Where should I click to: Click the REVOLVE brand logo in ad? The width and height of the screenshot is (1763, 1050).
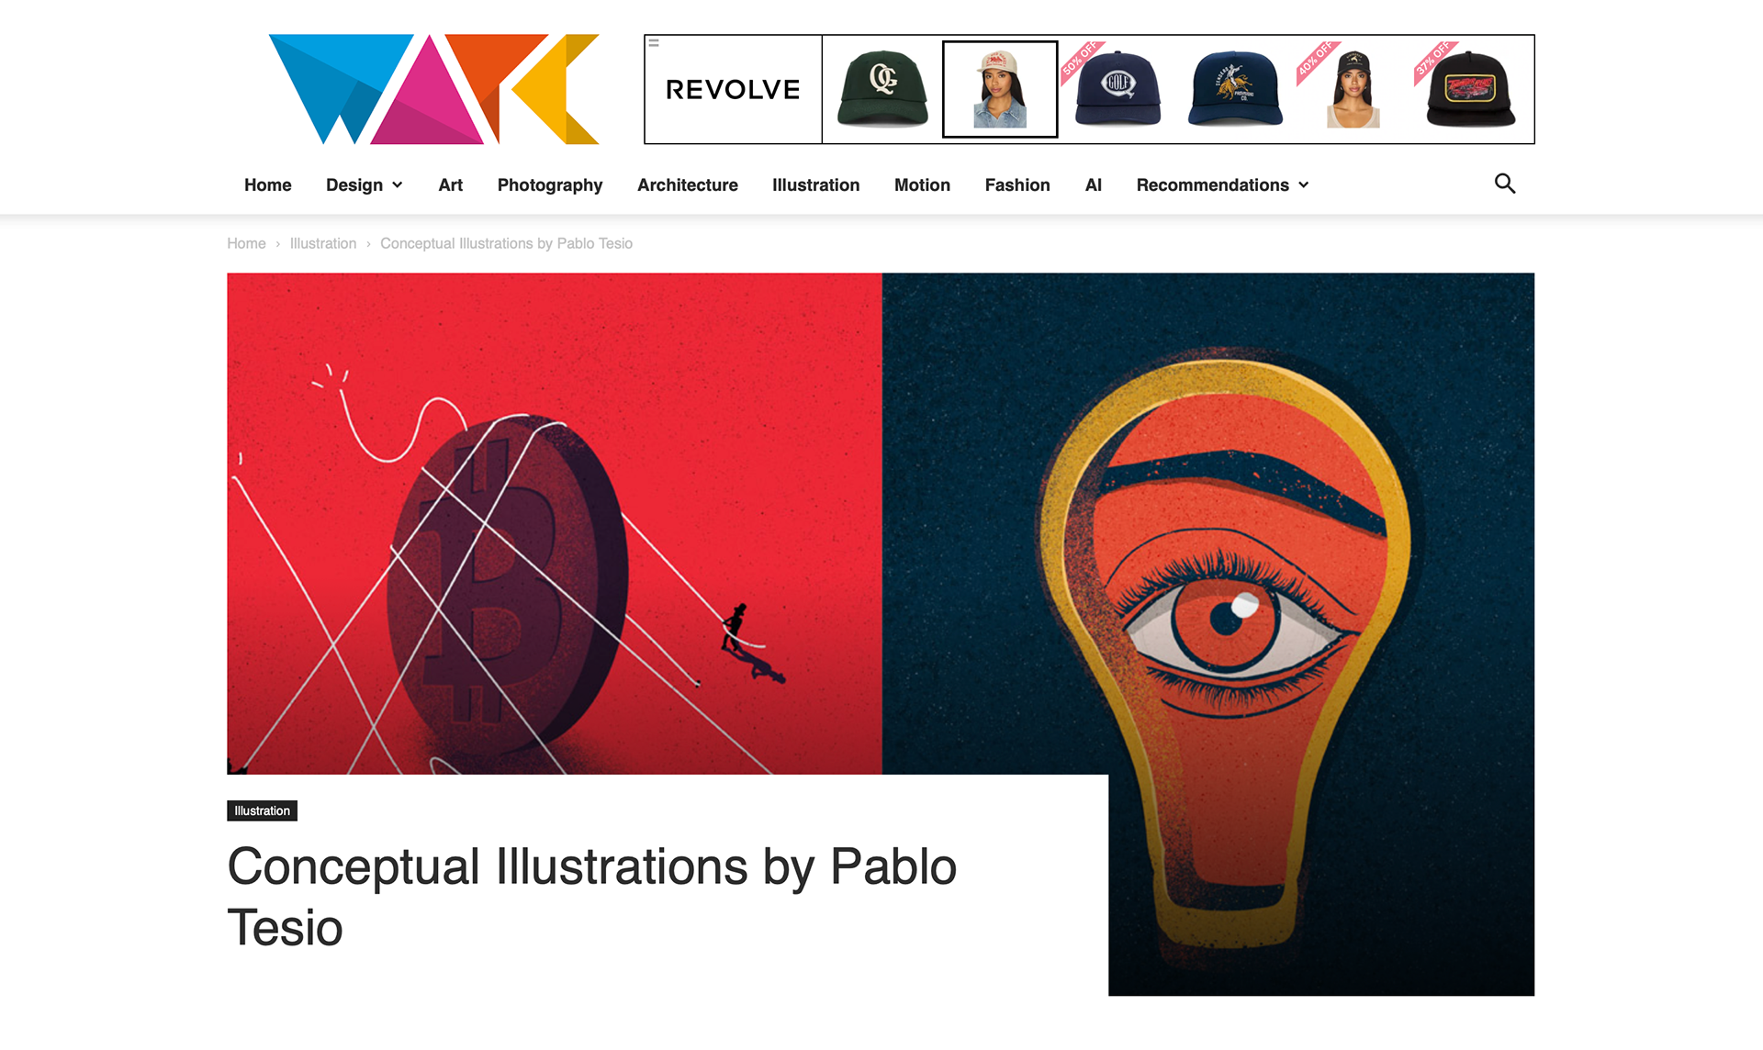733,89
